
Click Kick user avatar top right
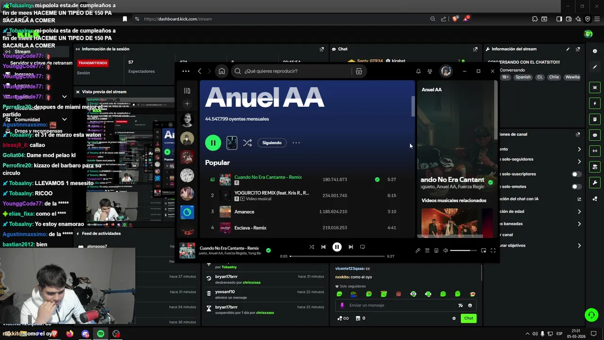tap(588, 34)
